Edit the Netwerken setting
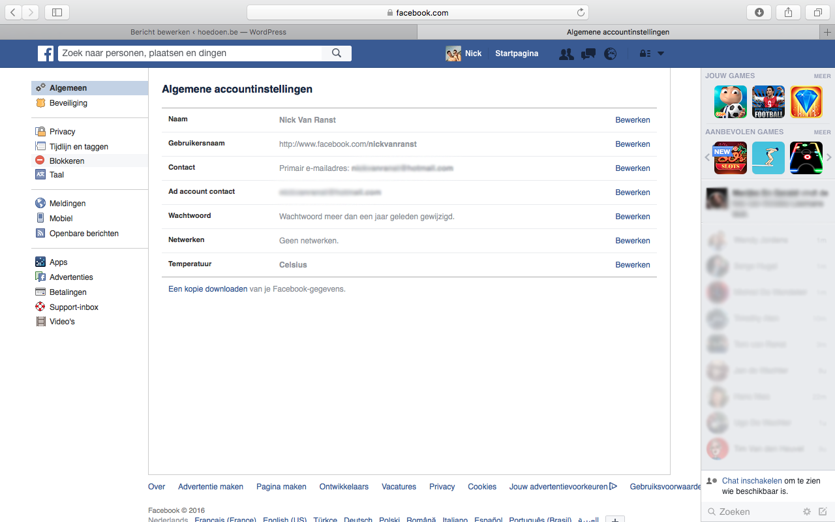 pos(633,241)
